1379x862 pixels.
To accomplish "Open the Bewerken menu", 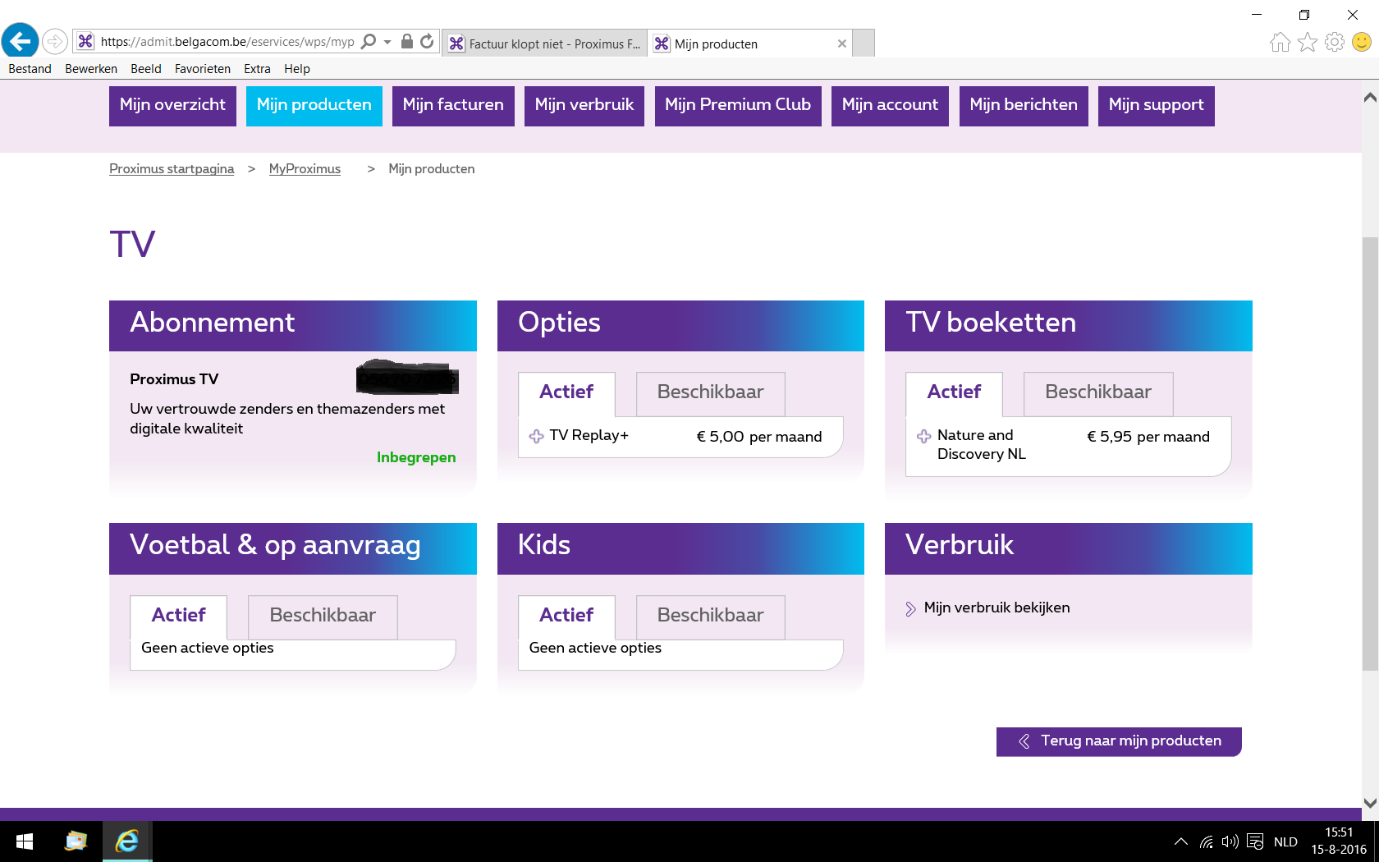I will [x=91, y=69].
